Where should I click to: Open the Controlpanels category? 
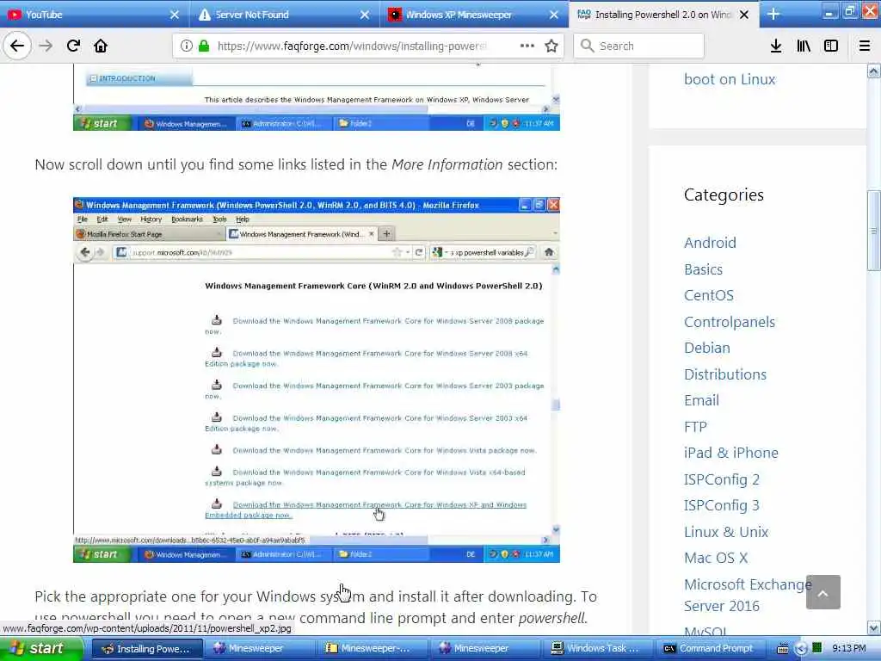point(730,322)
